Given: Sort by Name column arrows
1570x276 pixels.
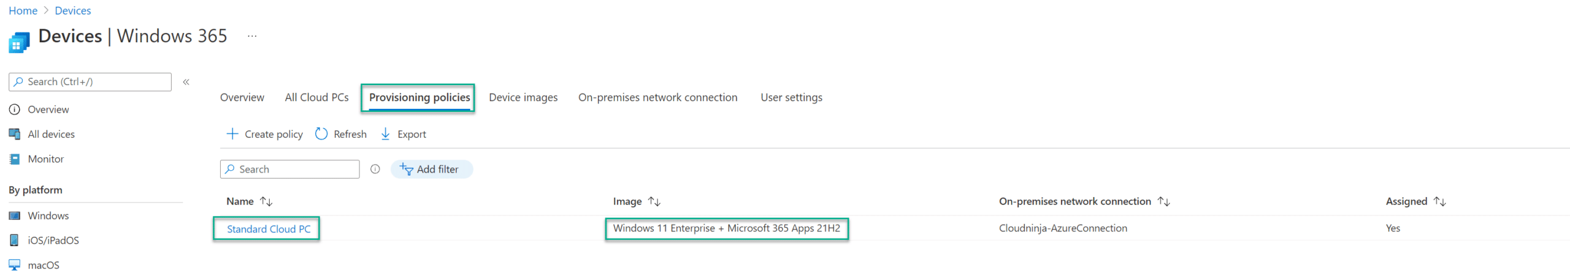Looking at the screenshot, I should pyautogui.click(x=266, y=201).
